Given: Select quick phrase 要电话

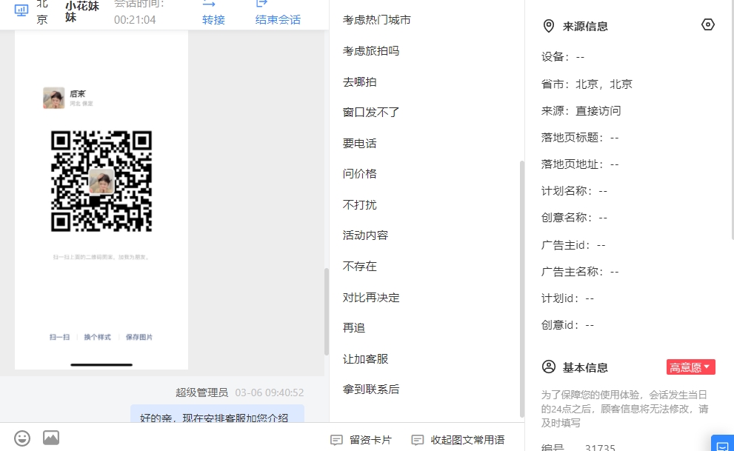Looking at the screenshot, I should 359,143.
